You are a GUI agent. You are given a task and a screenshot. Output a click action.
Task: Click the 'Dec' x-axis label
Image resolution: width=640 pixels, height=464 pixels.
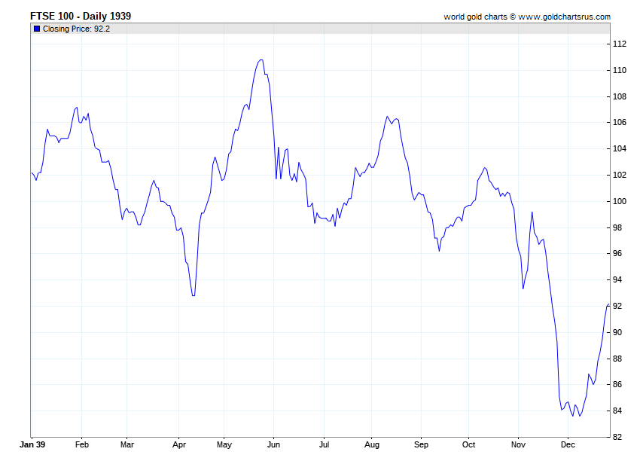click(568, 444)
